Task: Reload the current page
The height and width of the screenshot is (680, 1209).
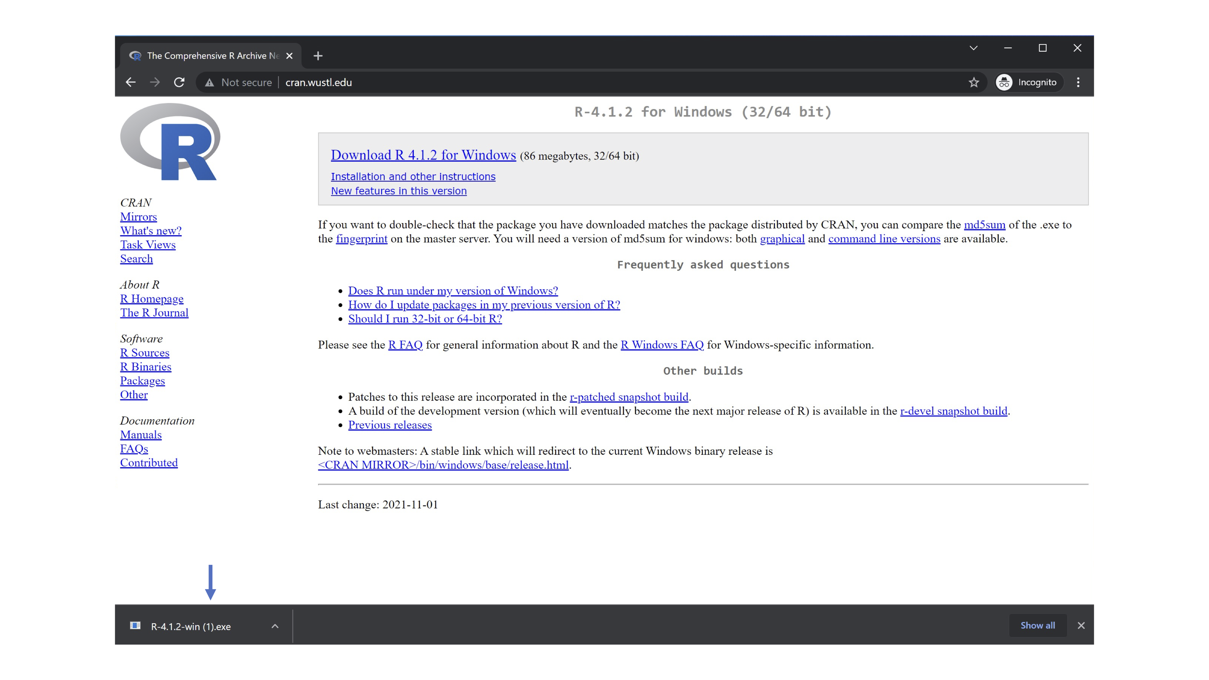Action: click(179, 83)
